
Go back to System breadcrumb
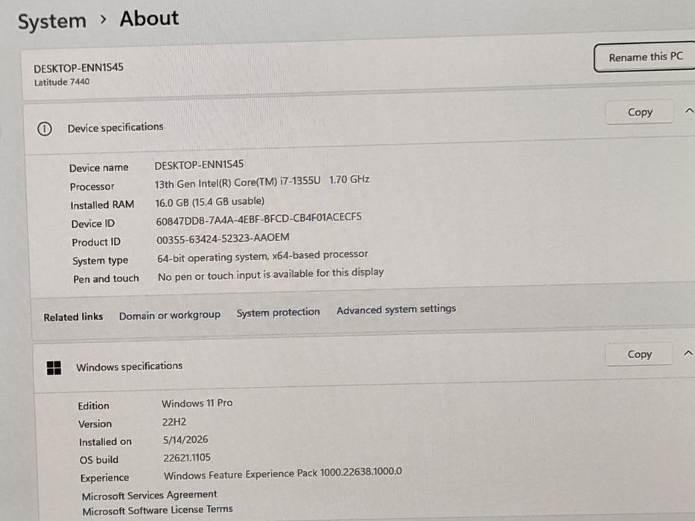(52, 22)
